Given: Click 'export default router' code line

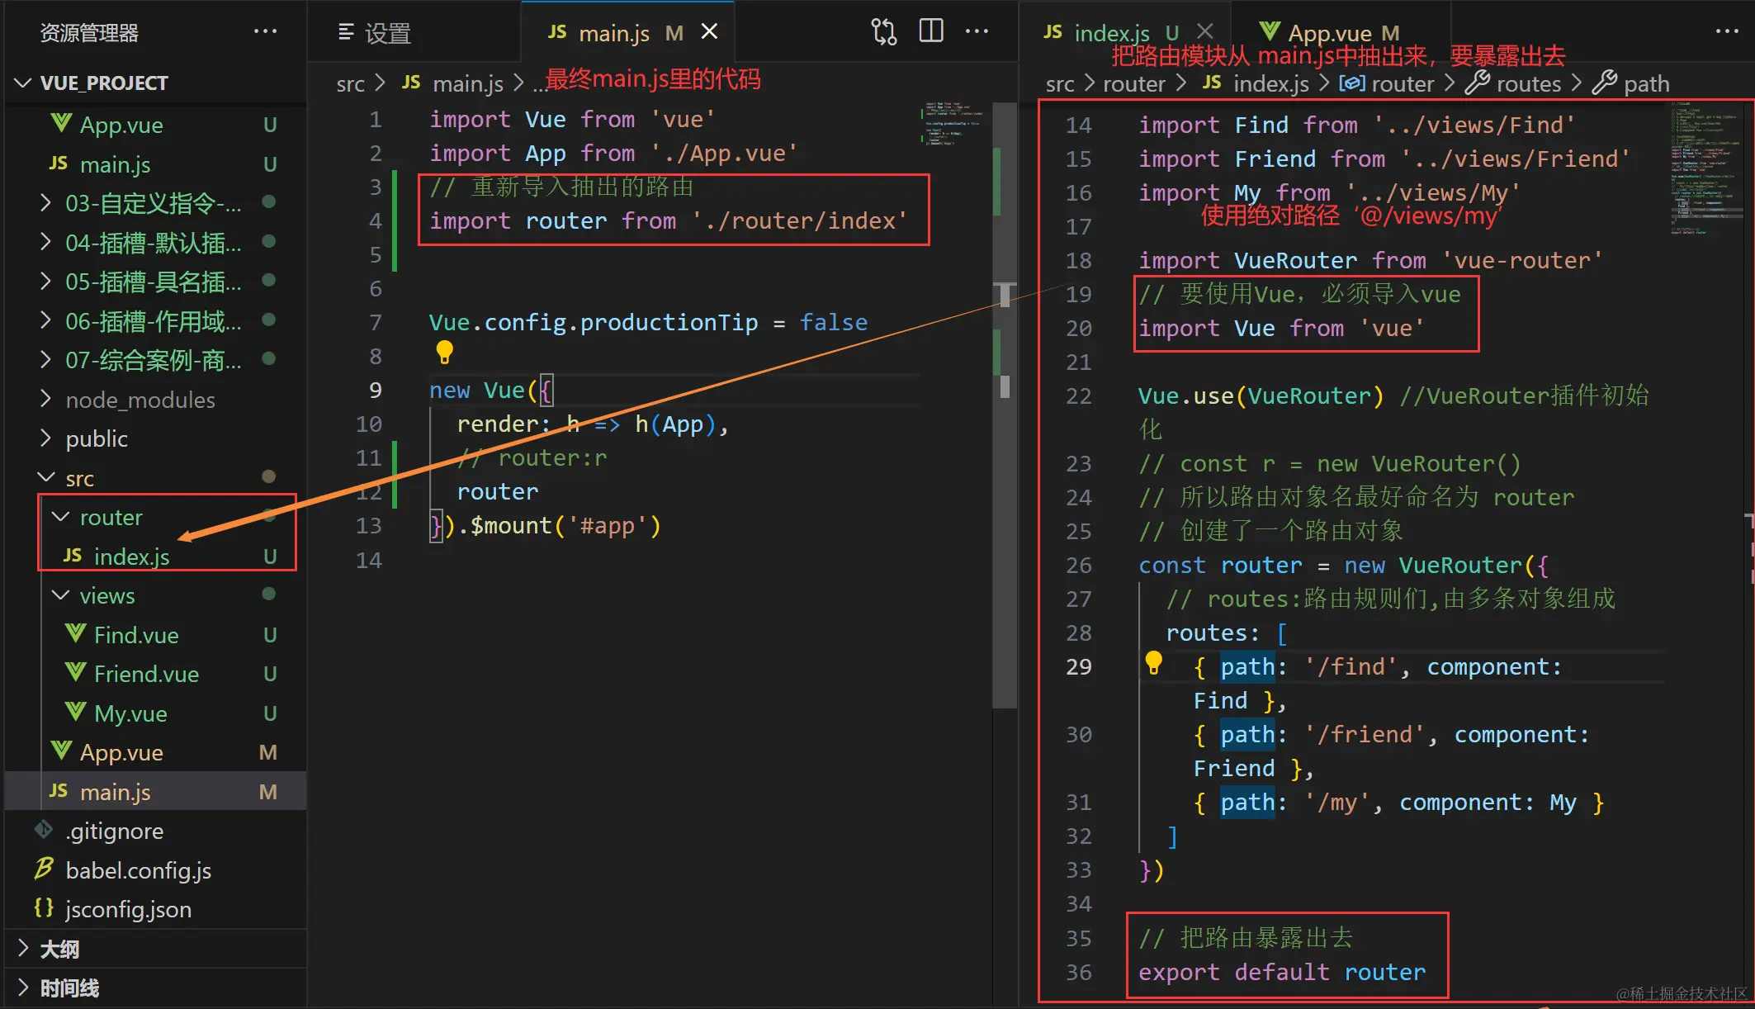Looking at the screenshot, I should tap(1281, 972).
